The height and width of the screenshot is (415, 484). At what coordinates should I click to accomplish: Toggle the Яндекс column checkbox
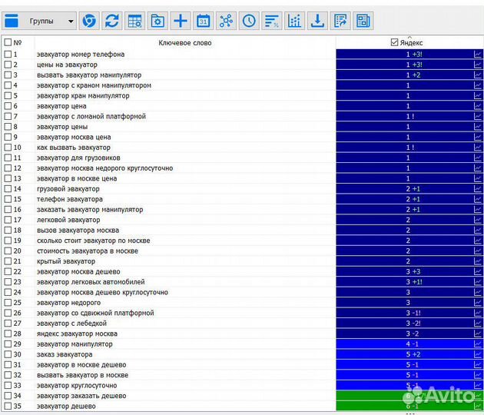pyautogui.click(x=395, y=43)
